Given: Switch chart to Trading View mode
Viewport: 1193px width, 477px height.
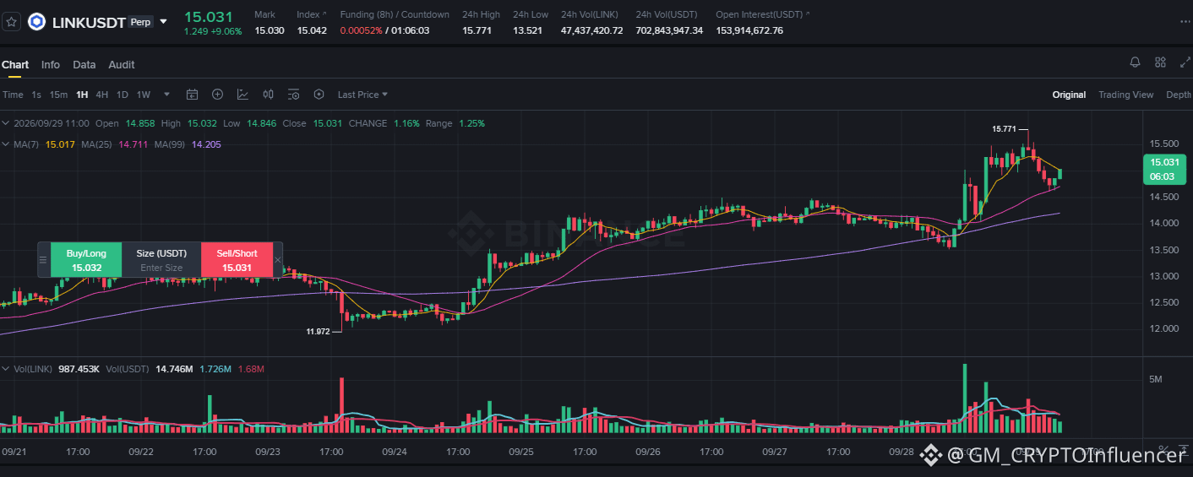Looking at the screenshot, I should [1125, 95].
